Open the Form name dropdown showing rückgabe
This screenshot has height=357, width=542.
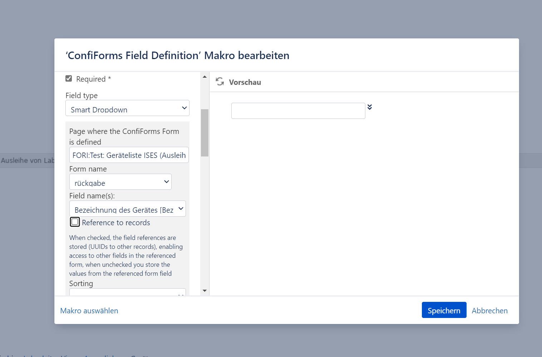tap(120, 182)
